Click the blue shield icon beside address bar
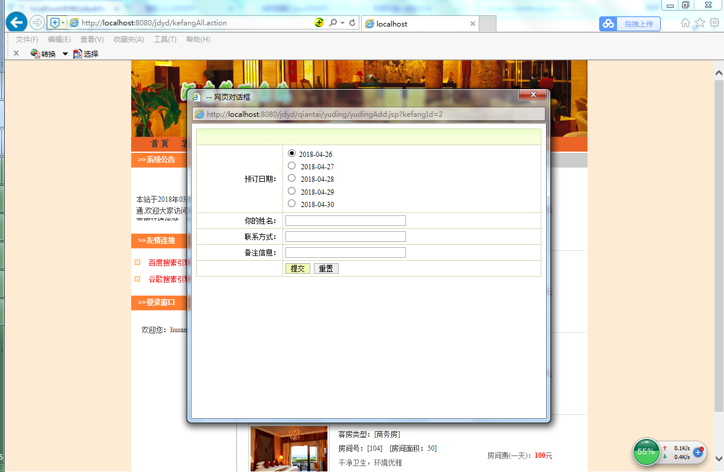724x472 pixels. pos(55,23)
